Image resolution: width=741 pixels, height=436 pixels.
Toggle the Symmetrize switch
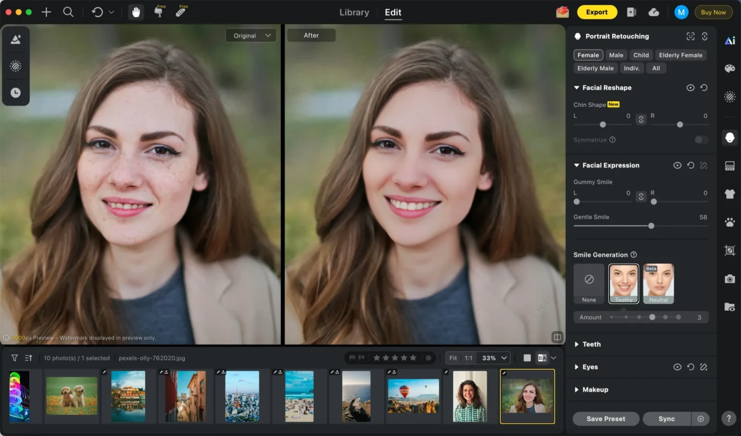(x=701, y=140)
